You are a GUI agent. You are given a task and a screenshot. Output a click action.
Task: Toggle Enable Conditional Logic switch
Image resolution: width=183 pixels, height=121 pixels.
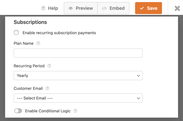[x=18, y=111]
